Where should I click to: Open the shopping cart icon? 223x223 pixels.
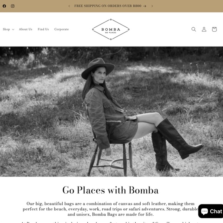pyautogui.click(x=214, y=29)
